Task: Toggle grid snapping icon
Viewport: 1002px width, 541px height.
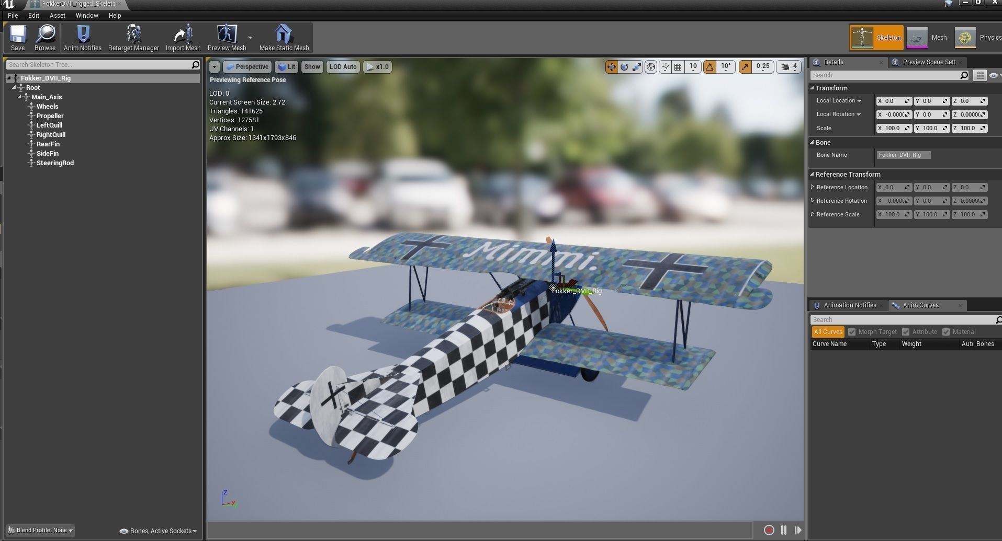Action: coord(678,67)
